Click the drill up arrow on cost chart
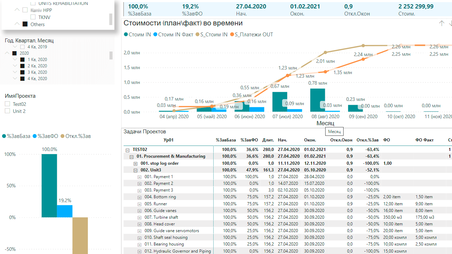452x254 pixels. click(x=441, y=23)
